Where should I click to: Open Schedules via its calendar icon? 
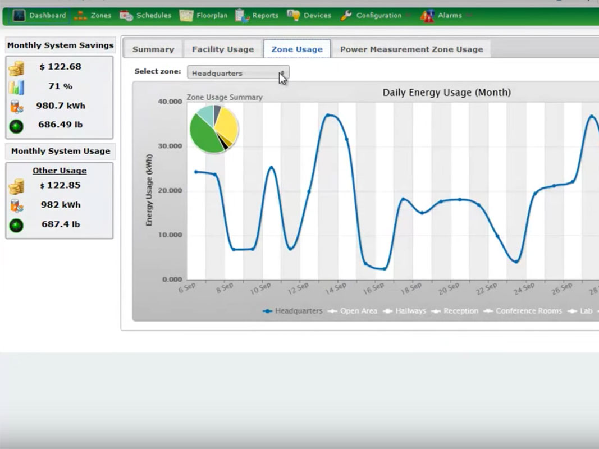[x=126, y=16]
